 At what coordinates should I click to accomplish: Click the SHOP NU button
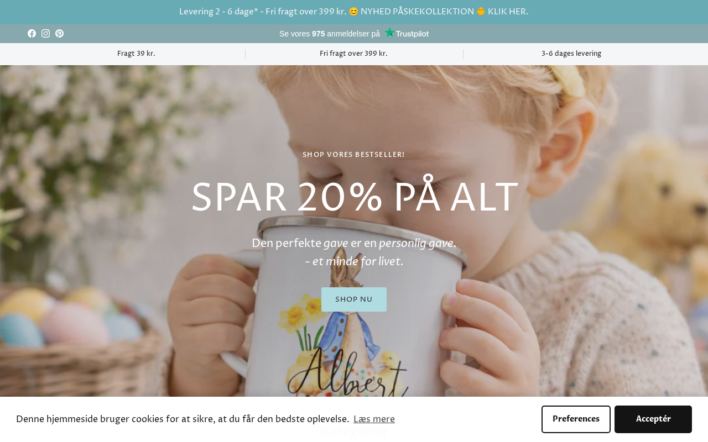coord(354,299)
